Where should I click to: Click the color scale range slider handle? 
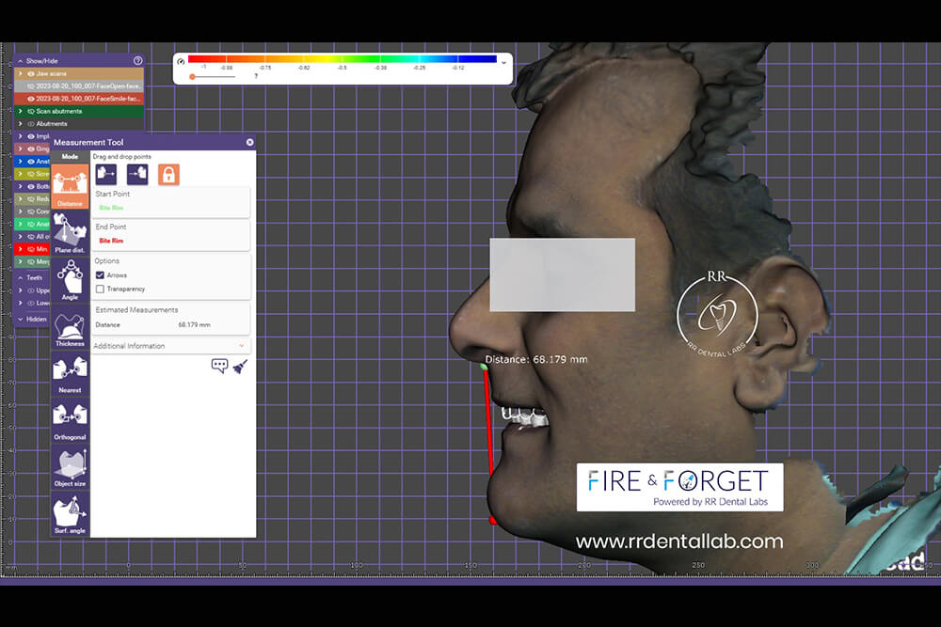192,76
